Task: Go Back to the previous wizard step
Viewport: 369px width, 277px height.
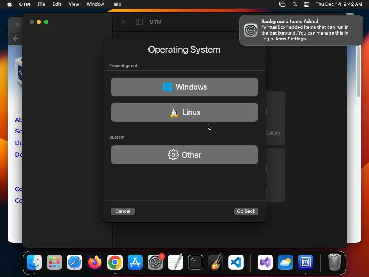Action: point(246,211)
